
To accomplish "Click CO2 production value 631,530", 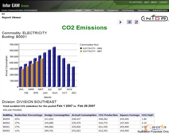I will pyautogui.click(x=103, y=127).
